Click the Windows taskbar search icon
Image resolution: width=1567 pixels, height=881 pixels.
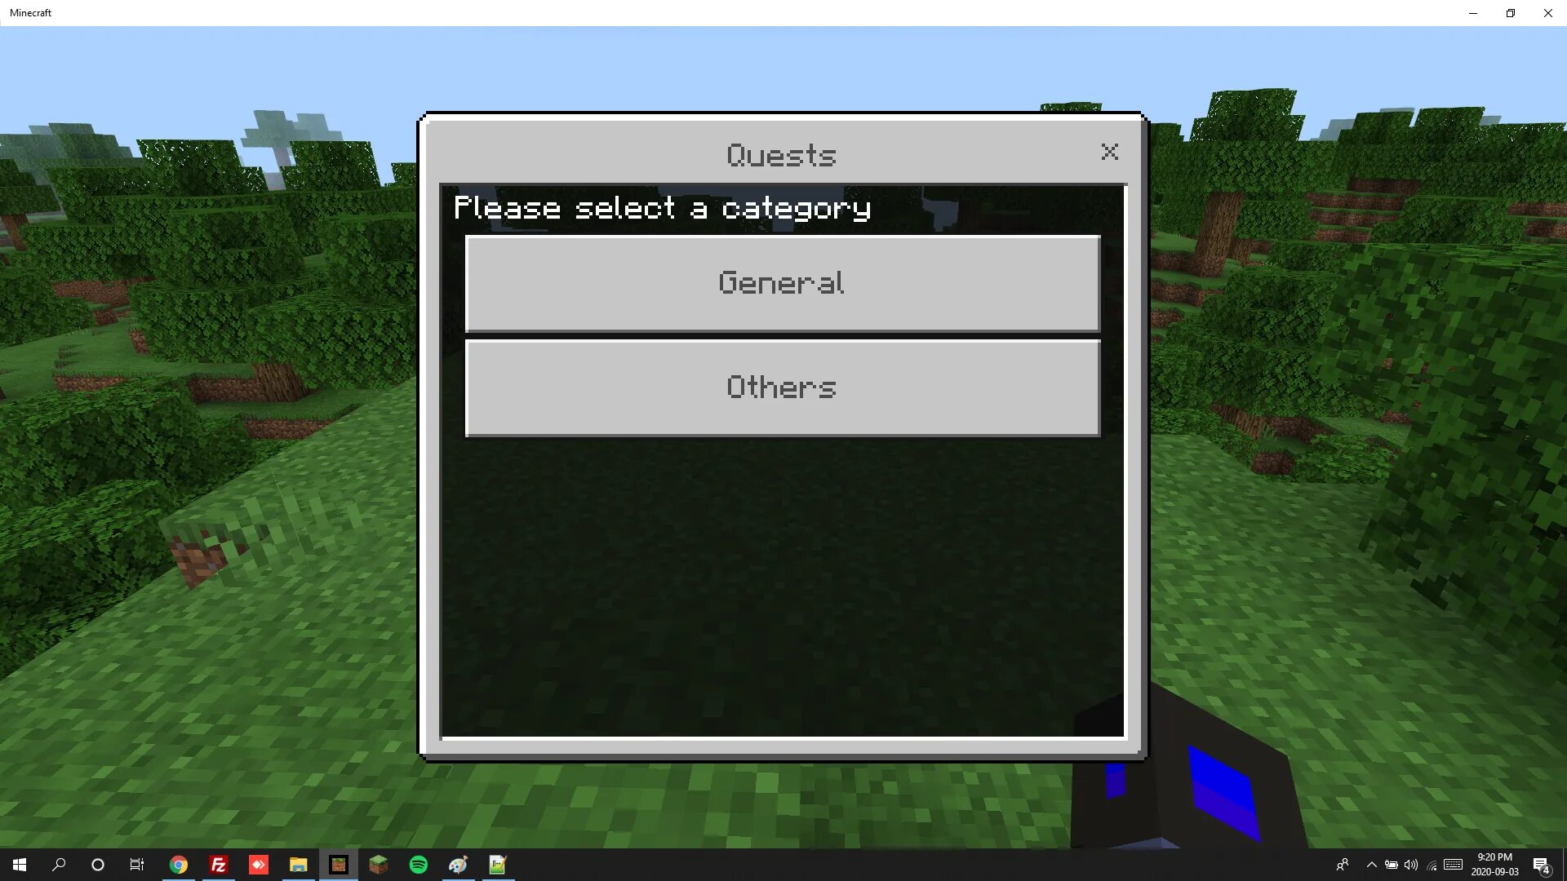pyautogui.click(x=60, y=864)
